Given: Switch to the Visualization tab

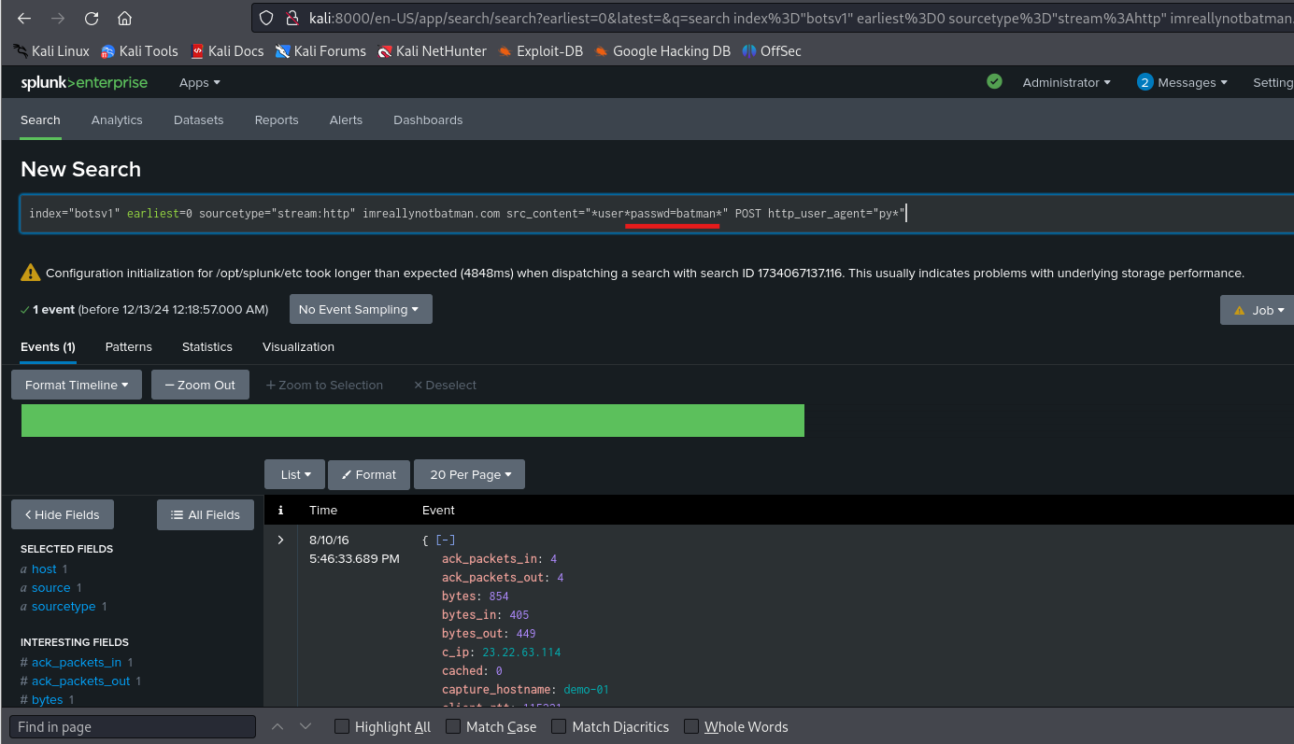Looking at the screenshot, I should pyautogui.click(x=298, y=346).
